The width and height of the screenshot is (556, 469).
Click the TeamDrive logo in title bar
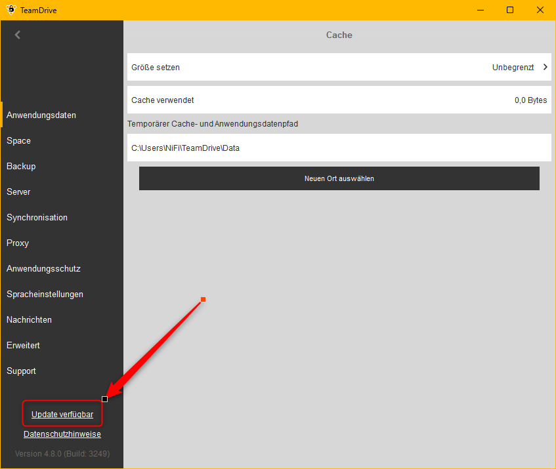click(x=11, y=10)
